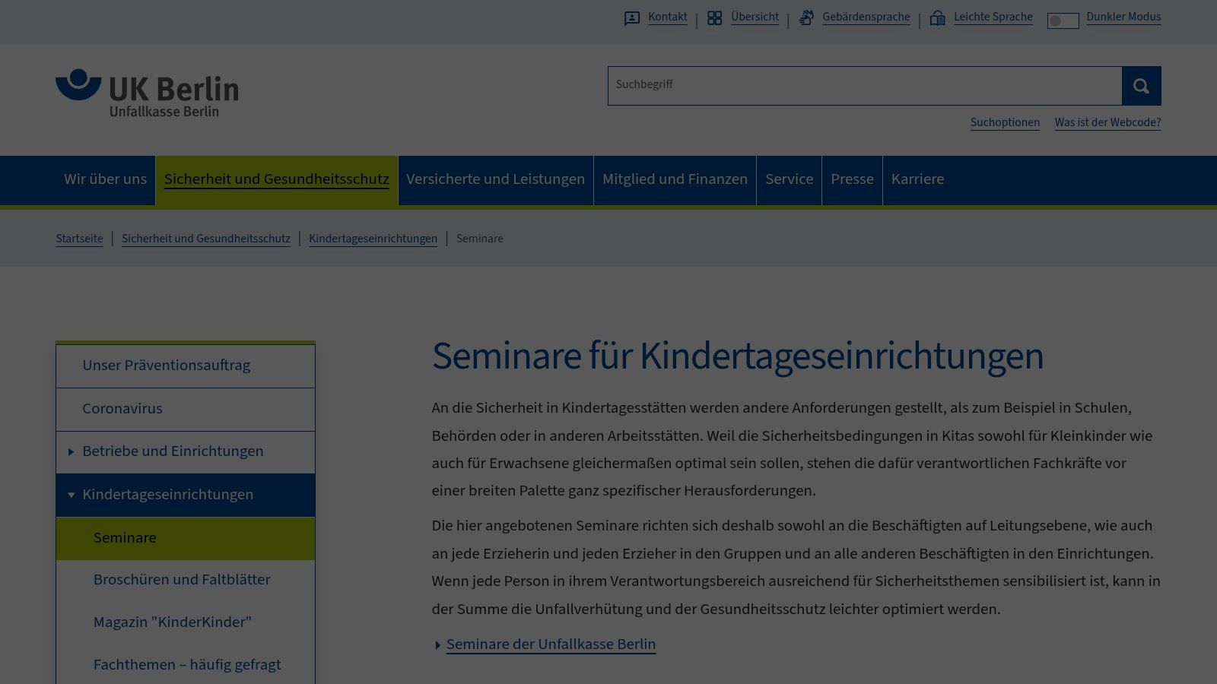Image resolution: width=1217 pixels, height=684 pixels.
Task: Go to Kindertageseinrichtungen breadcrumb
Action: click(x=373, y=239)
